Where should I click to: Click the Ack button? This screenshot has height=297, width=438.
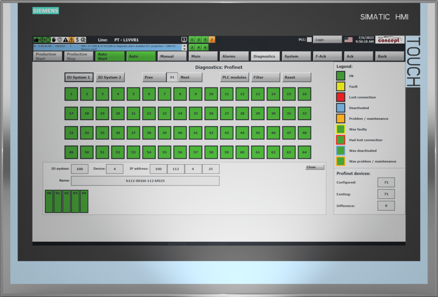coord(359,56)
